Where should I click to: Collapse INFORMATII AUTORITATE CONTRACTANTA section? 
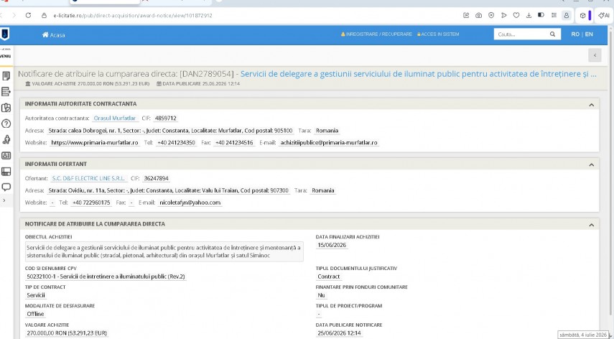(591, 105)
